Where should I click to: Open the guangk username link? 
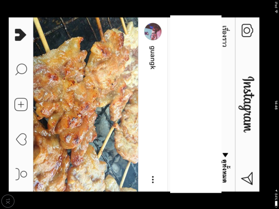coord(153,58)
